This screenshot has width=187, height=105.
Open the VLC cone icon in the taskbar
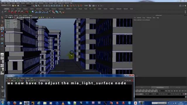coord(63,103)
